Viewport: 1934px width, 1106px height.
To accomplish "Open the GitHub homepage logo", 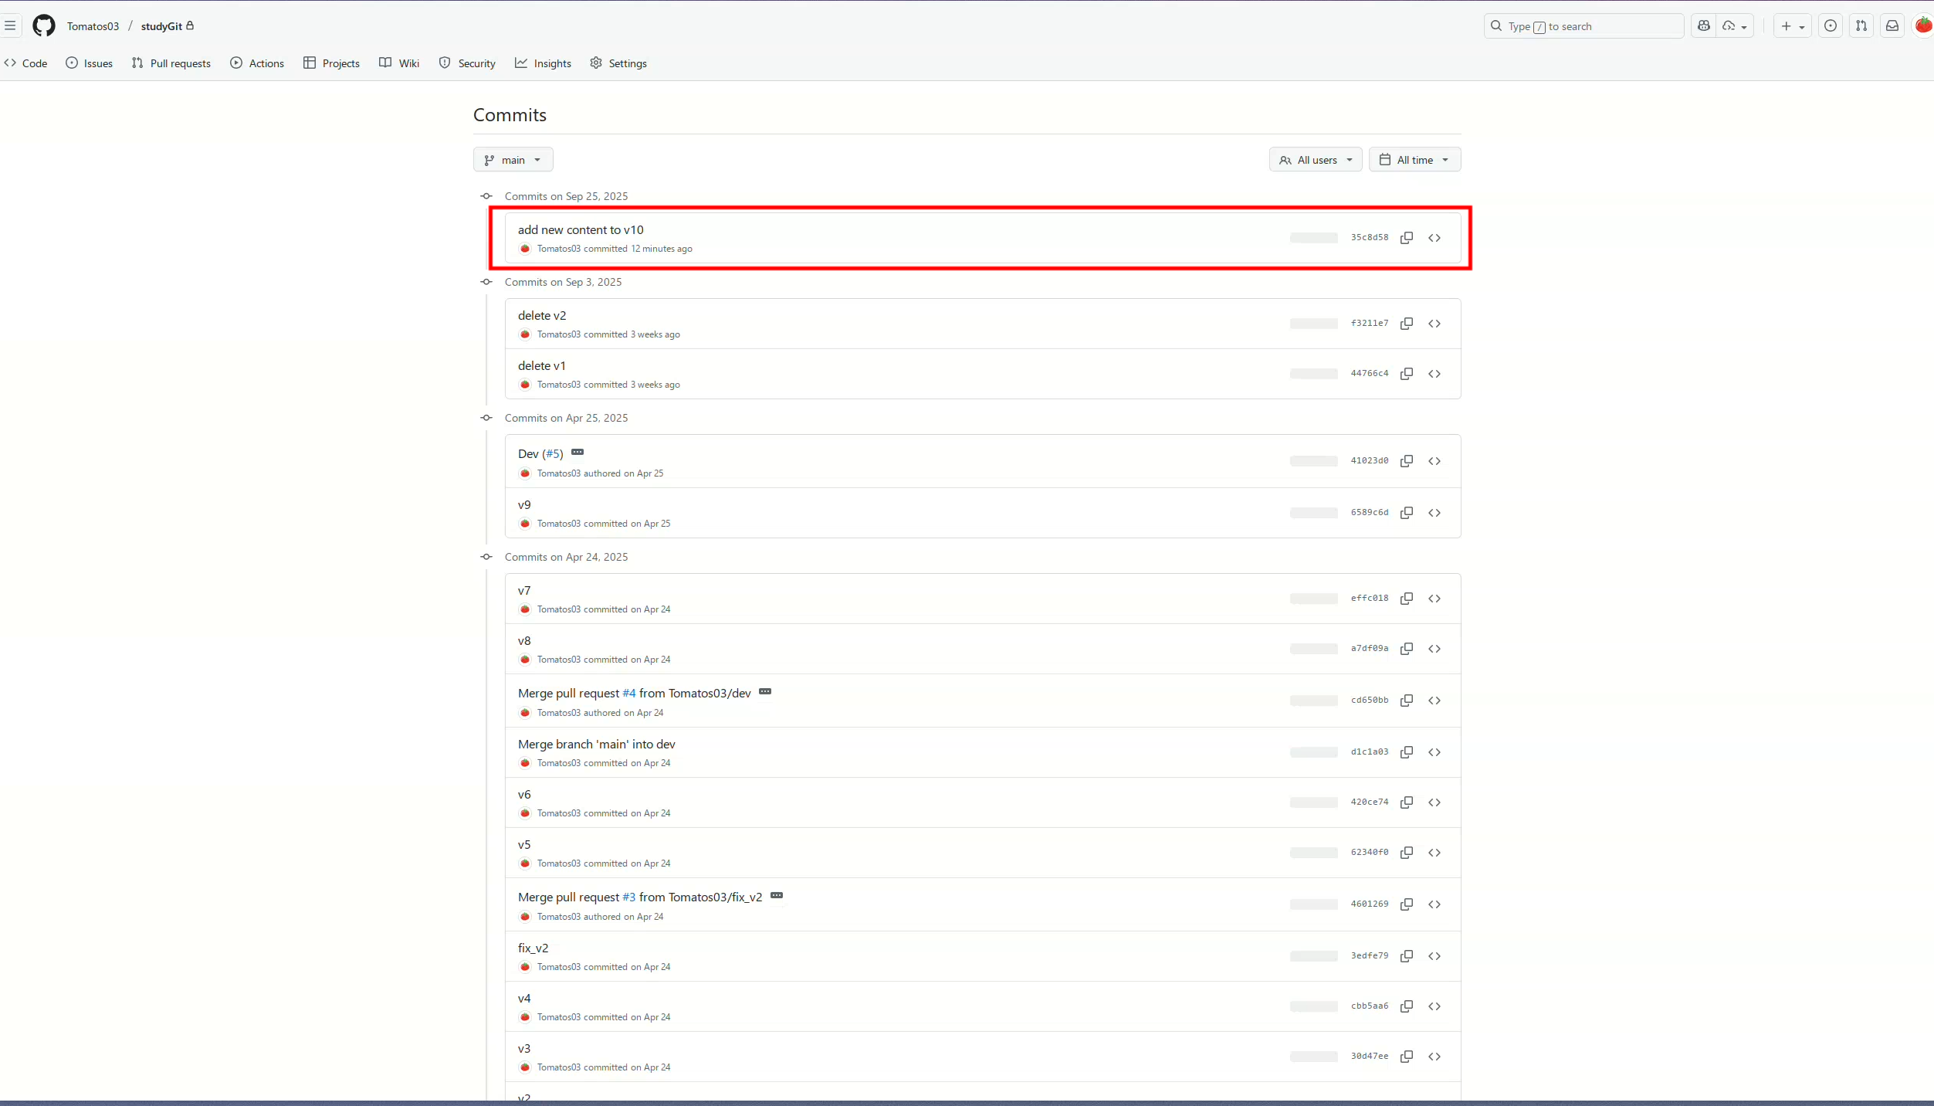I will (x=44, y=25).
